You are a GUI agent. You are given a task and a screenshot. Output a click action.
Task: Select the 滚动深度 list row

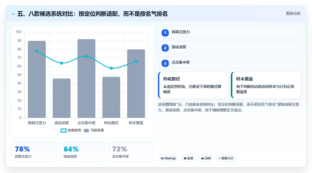click(x=230, y=47)
